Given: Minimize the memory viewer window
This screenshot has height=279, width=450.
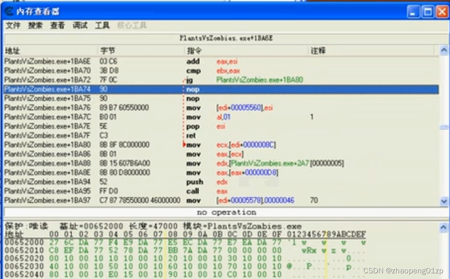Looking at the screenshot, I should point(413,12).
